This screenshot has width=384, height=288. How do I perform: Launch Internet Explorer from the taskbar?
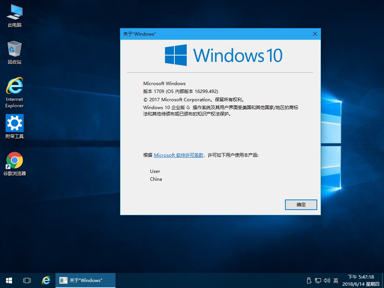(46, 280)
